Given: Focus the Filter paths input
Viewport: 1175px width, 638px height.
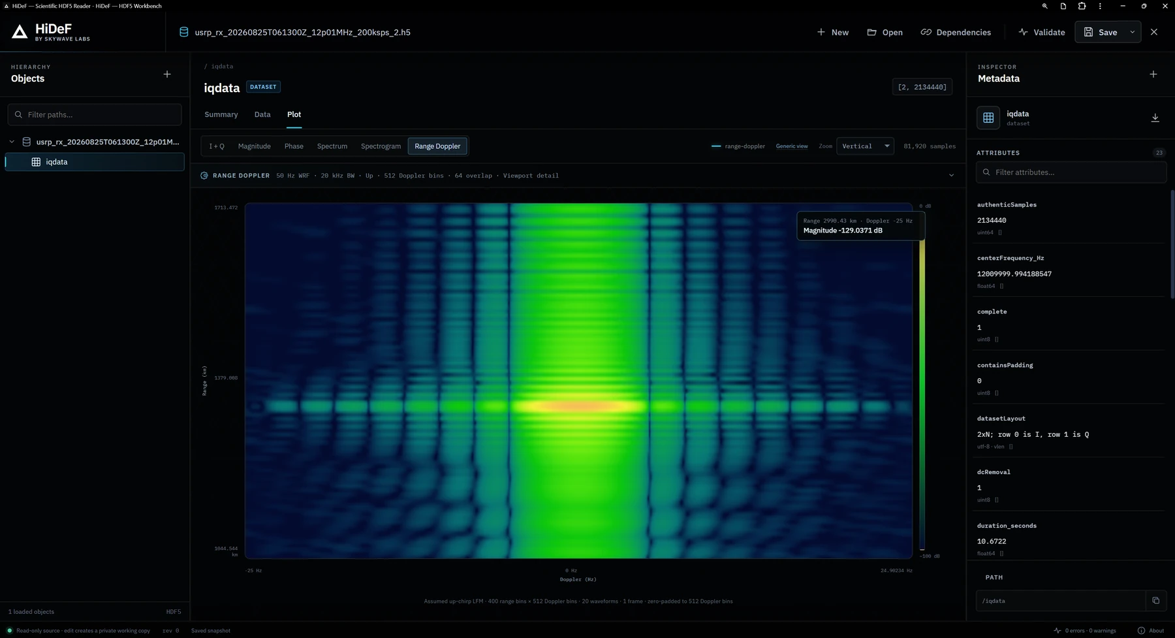Looking at the screenshot, I should tap(95, 114).
